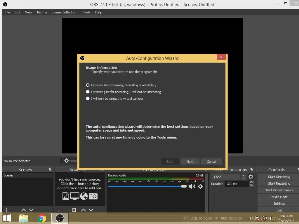Click the image source icon
The height and width of the screenshot is (224, 299).
[x=66, y=196]
